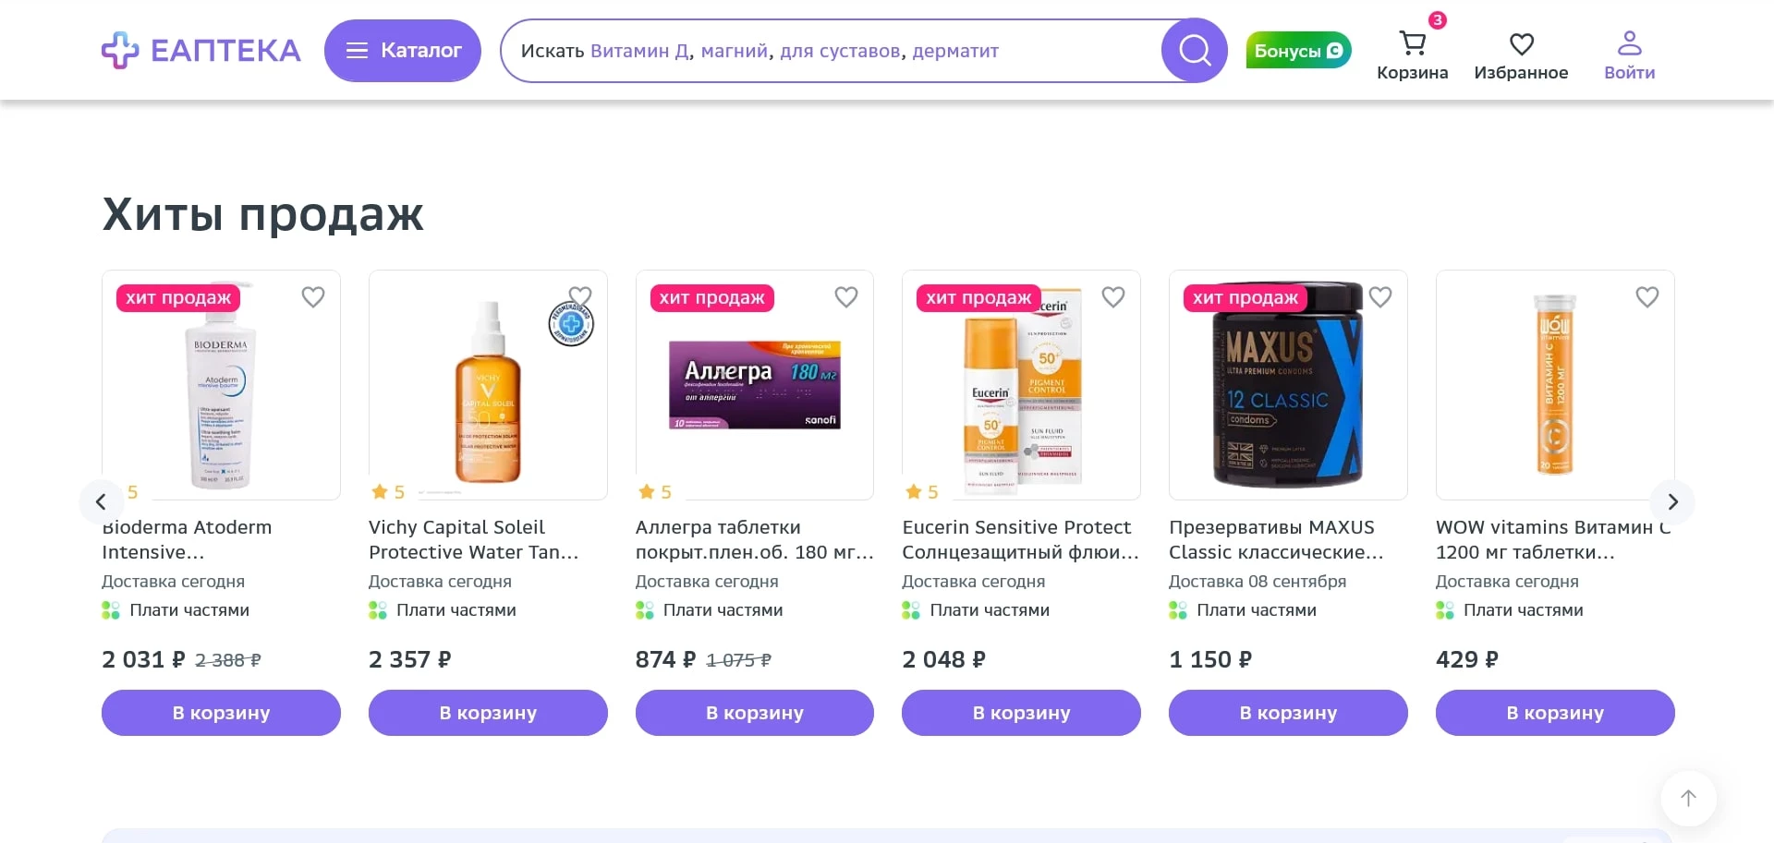The height and width of the screenshot is (843, 1774).
Task: Add MAXUS Classic to favorites
Action: point(1380,297)
